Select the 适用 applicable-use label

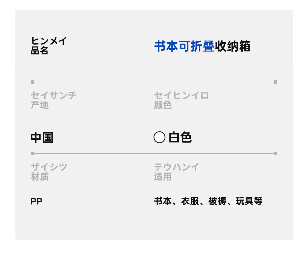163,177
